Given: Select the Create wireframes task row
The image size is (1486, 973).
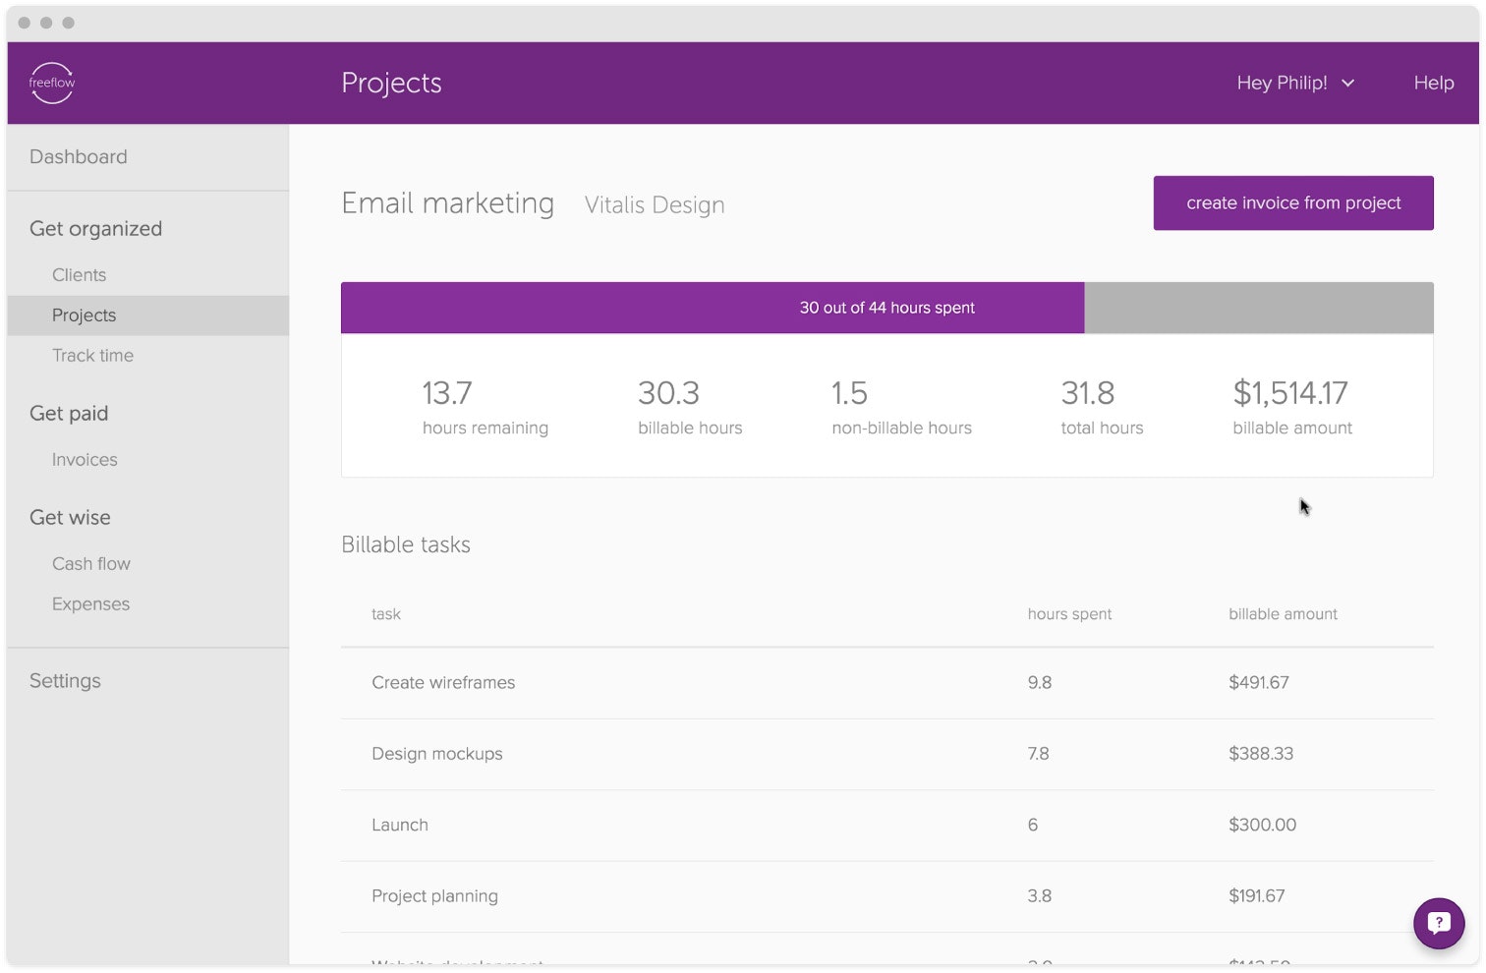Looking at the screenshot, I should [x=443, y=683].
